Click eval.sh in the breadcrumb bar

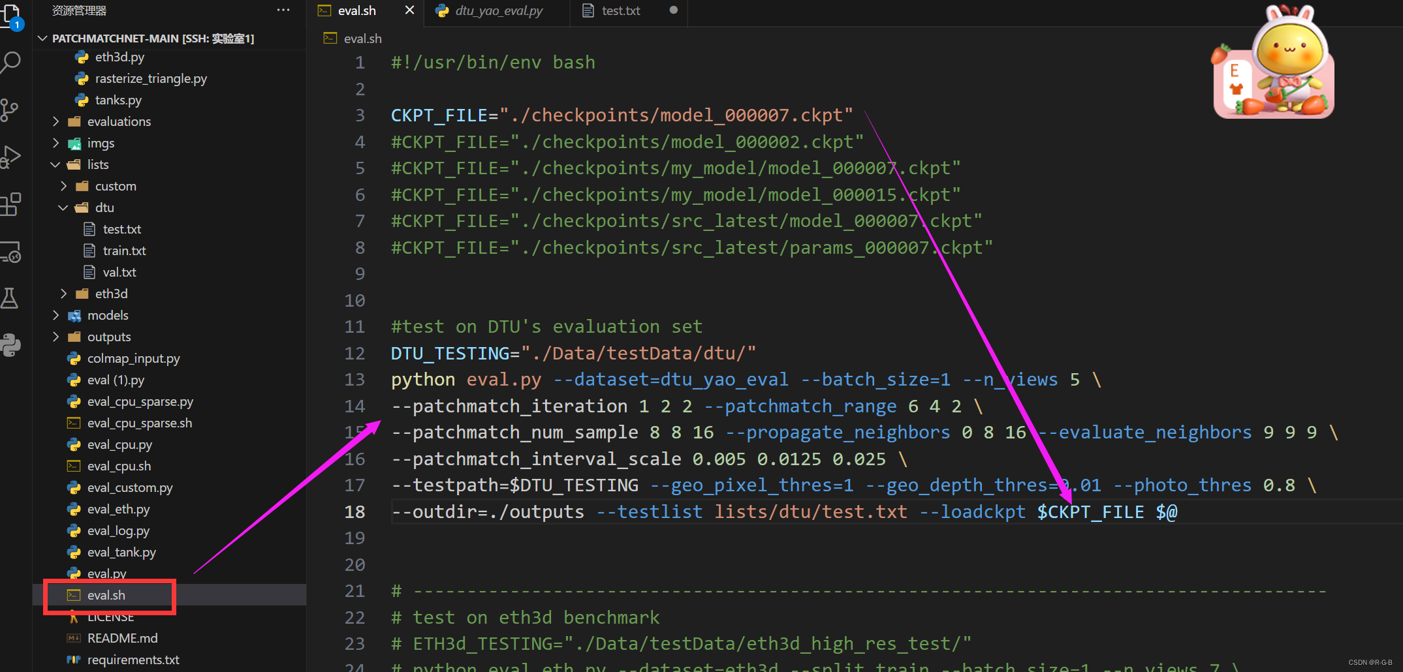click(362, 38)
